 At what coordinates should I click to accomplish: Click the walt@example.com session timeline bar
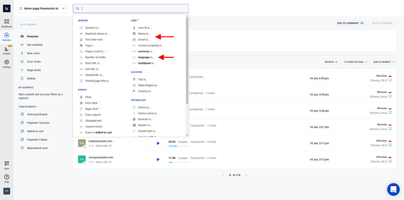pos(179,146)
